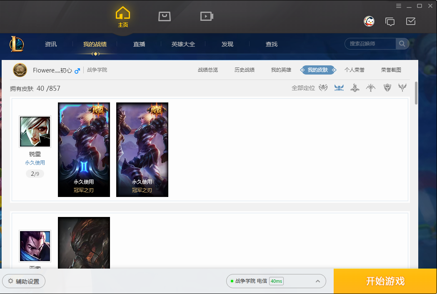Switch to 历史战绩 sub-tab

(x=245, y=70)
